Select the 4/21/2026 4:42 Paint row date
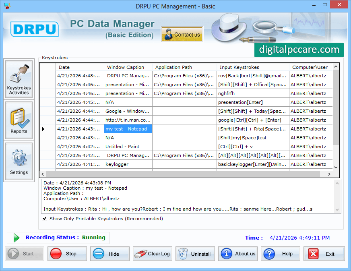Screen dimensions: 351x271 coord(80,147)
